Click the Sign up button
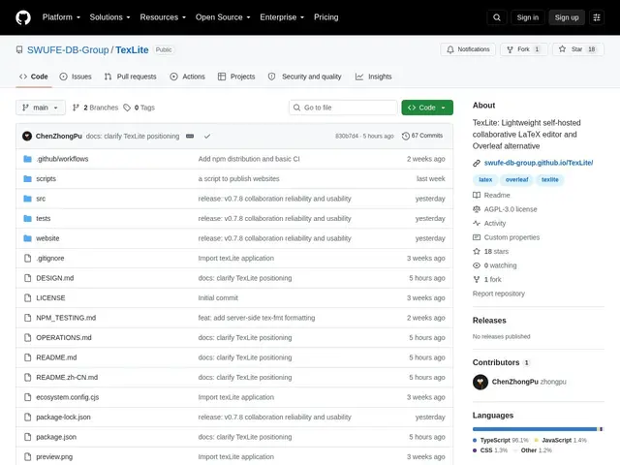 [x=567, y=17]
